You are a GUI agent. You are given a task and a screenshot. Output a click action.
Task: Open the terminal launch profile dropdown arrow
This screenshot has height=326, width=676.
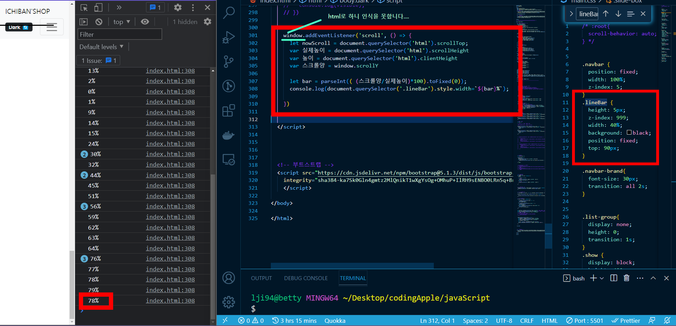[x=602, y=278]
